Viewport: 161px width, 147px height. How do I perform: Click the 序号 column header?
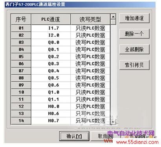coord(21,19)
